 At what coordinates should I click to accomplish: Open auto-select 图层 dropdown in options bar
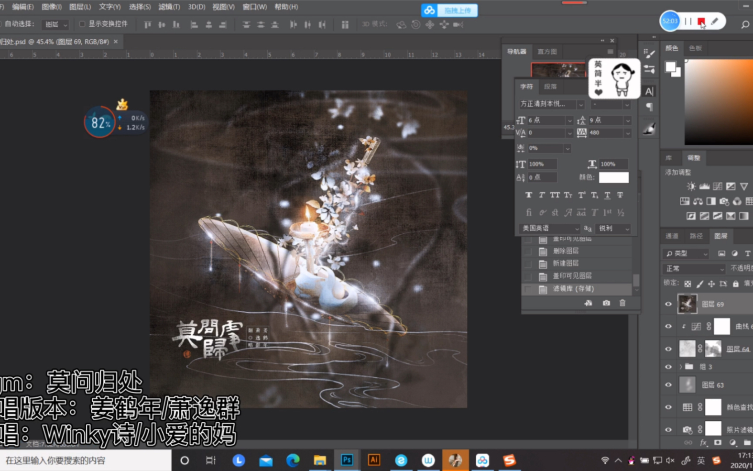click(x=55, y=24)
